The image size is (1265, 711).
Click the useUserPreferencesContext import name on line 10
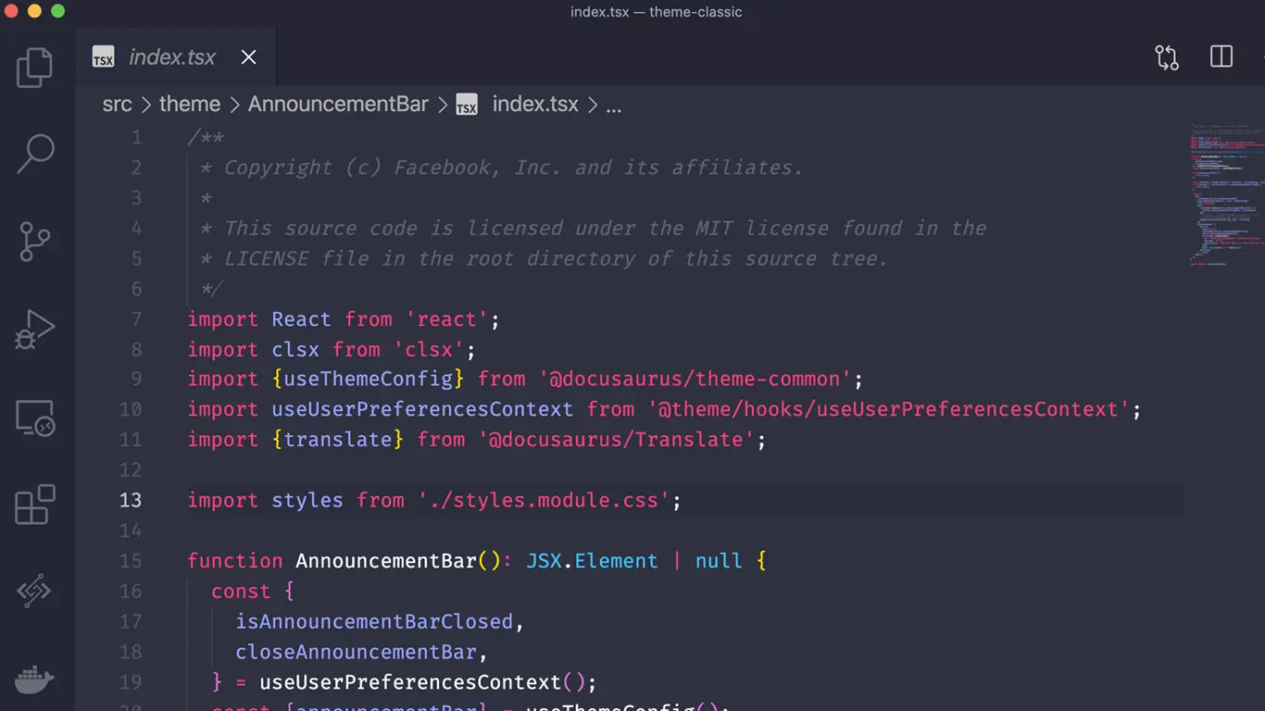pos(422,410)
